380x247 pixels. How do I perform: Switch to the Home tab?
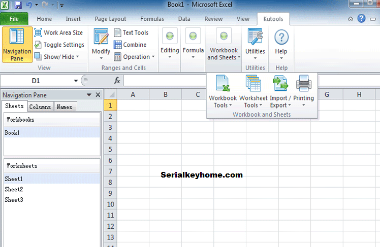click(x=44, y=19)
